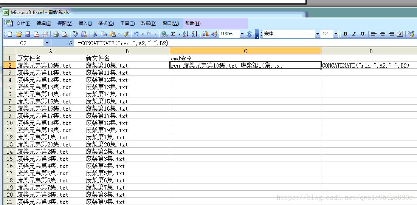Viewport: 417px width, 205px height.
Task: Toggle the Drawing toolbar icon
Action: click(214, 34)
